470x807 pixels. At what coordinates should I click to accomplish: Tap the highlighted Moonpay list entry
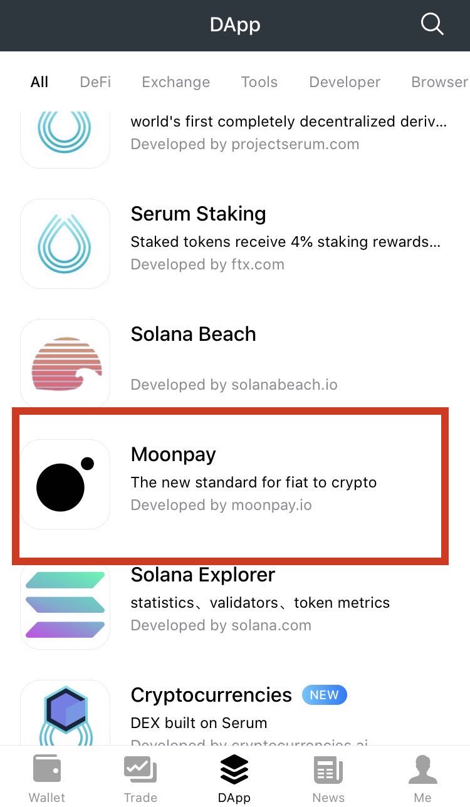(235, 484)
